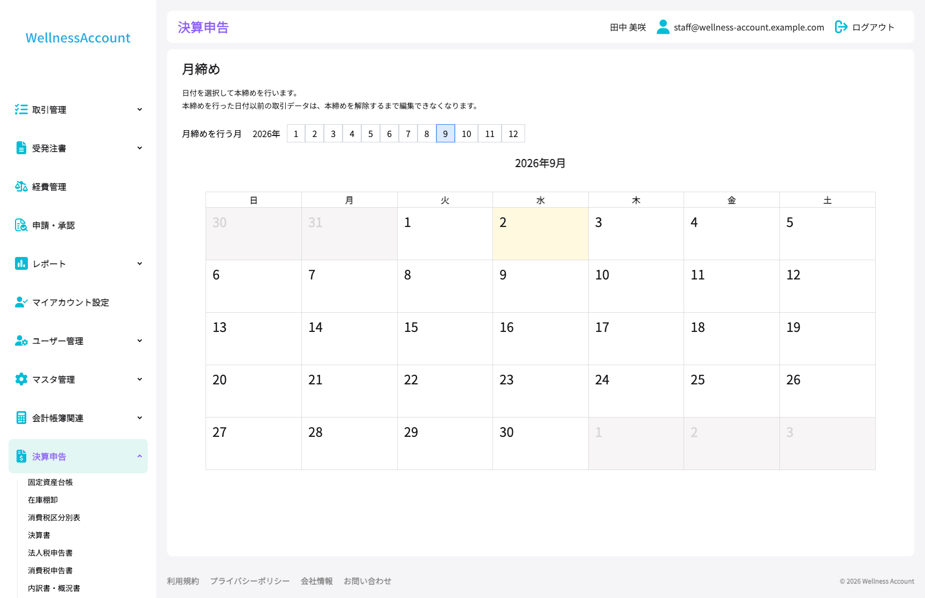Expand the レポート menu chevron
Image resolution: width=925 pixels, height=598 pixels.
140,264
